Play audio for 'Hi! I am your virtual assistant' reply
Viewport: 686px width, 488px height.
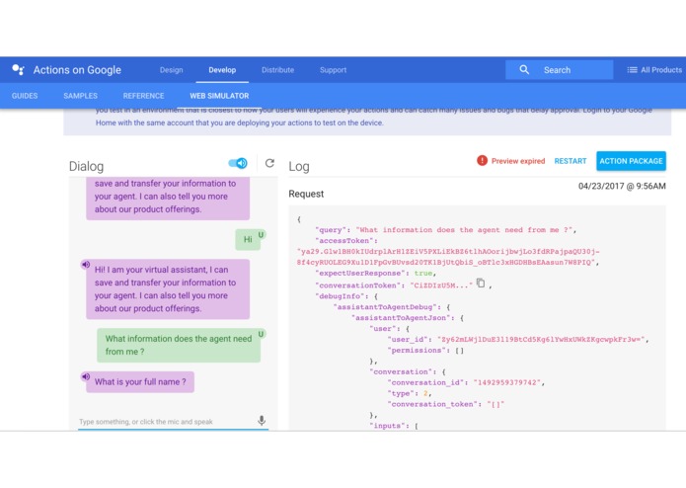pos(85,265)
